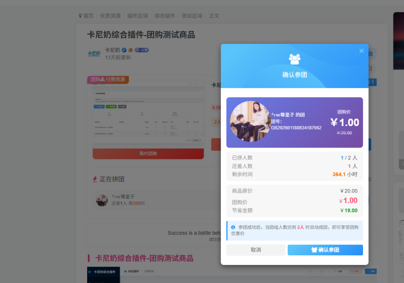The height and width of the screenshot is (283, 404).
Task: Click the upload icon in the bottom toolbar
Action: pyautogui.click(x=310, y=271)
